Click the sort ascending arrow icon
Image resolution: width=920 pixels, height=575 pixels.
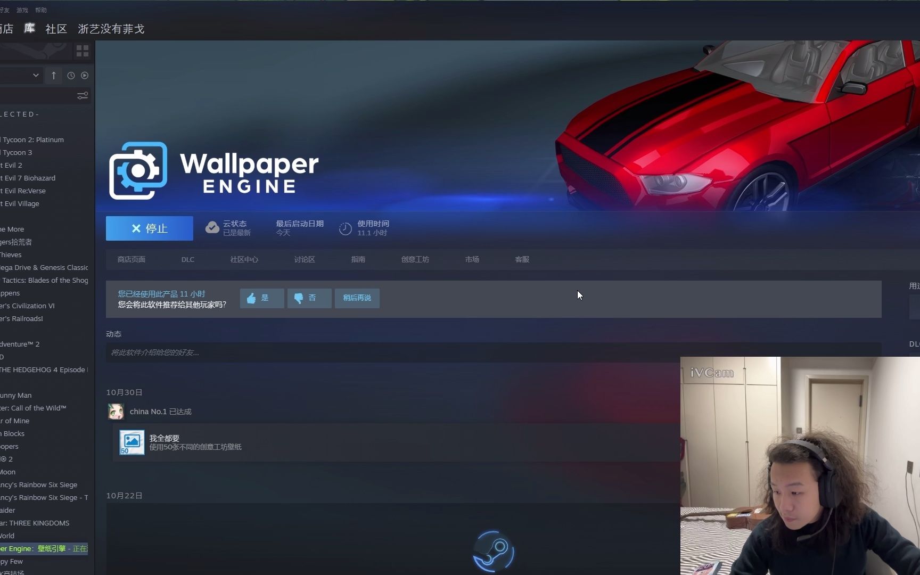point(54,76)
